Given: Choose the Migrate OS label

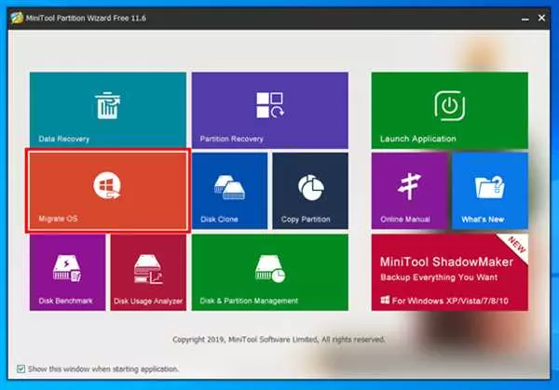Looking at the screenshot, I should click(58, 219).
